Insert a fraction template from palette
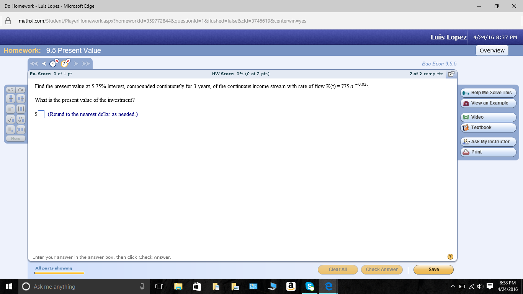The width and height of the screenshot is (523, 294). [x=11, y=98]
